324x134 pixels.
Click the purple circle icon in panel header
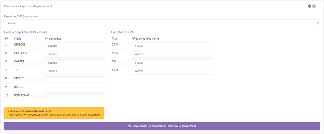pyautogui.click(x=310, y=6)
